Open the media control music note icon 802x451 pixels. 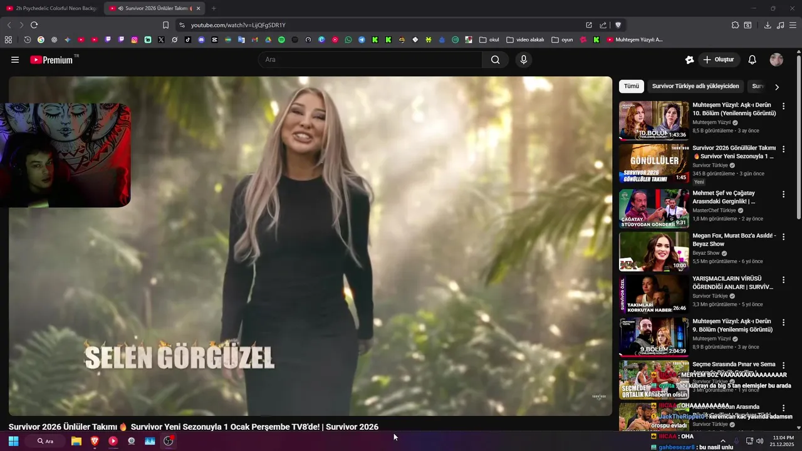click(x=780, y=25)
